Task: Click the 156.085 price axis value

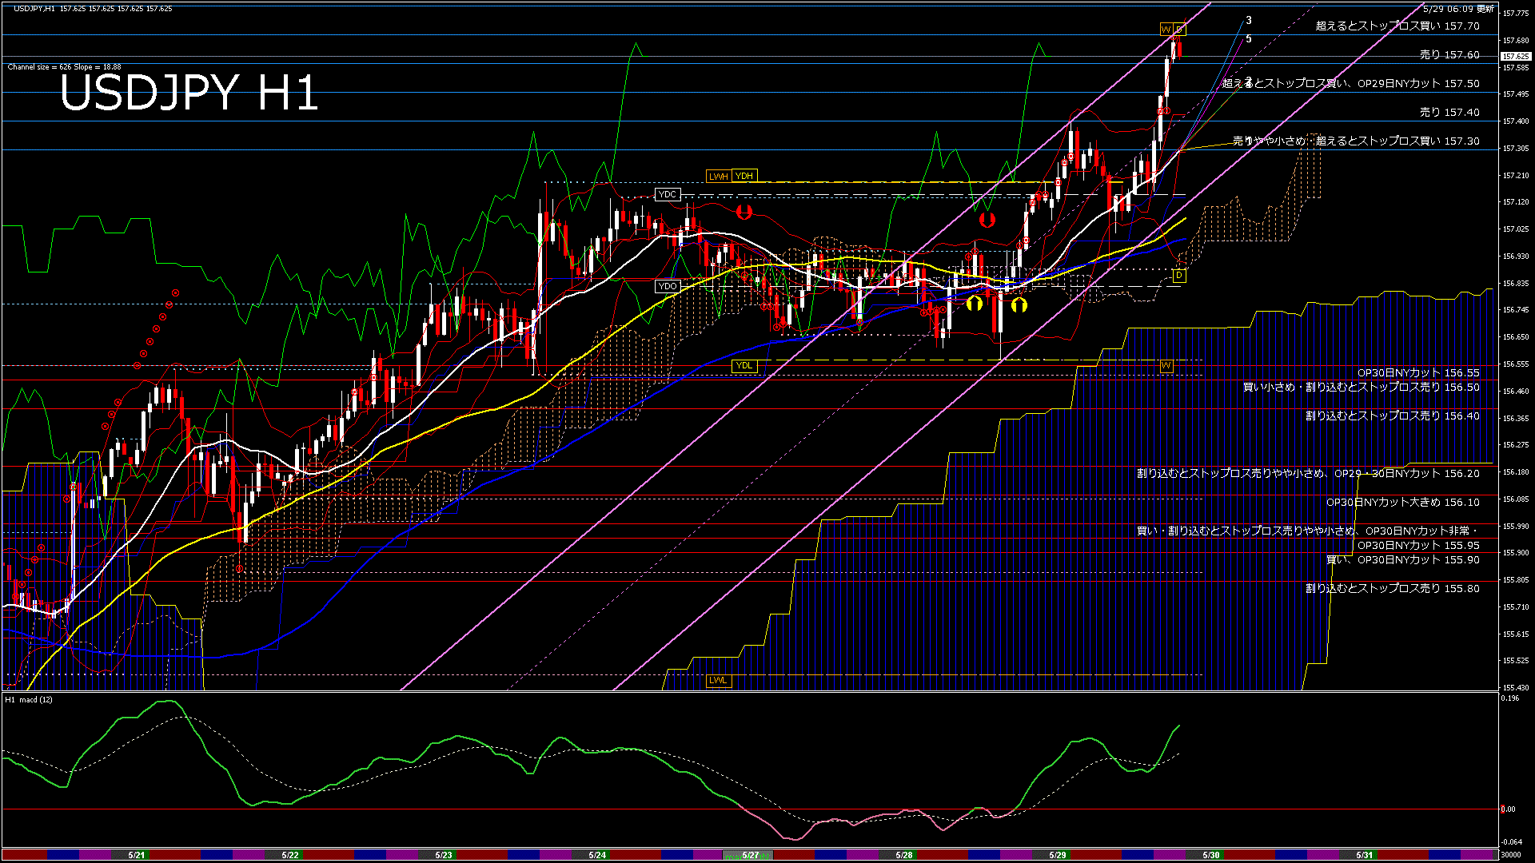Action: click(x=1516, y=499)
